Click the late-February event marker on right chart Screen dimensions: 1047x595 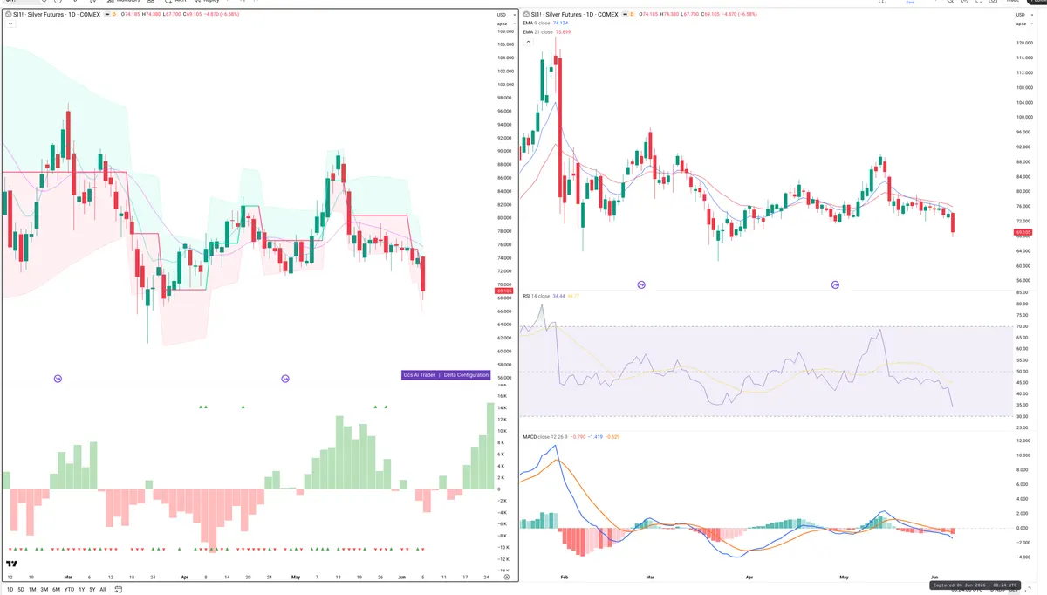641,284
